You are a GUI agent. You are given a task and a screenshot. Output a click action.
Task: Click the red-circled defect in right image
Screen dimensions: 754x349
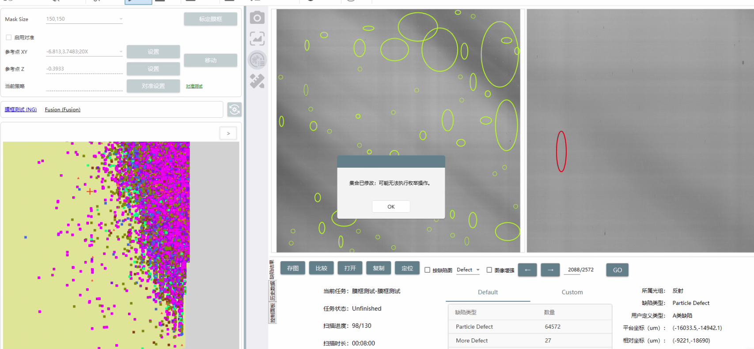tap(561, 151)
